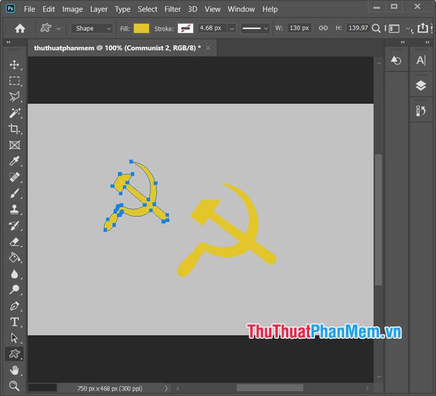Open the yellow Fill color swatch
Viewport: 436px width, 396px height.
(x=141, y=29)
